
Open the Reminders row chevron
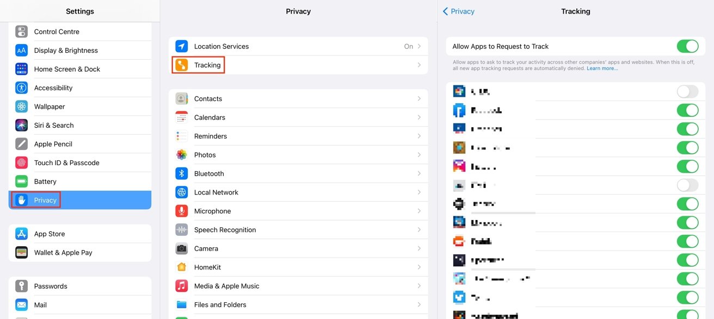click(419, 136)
